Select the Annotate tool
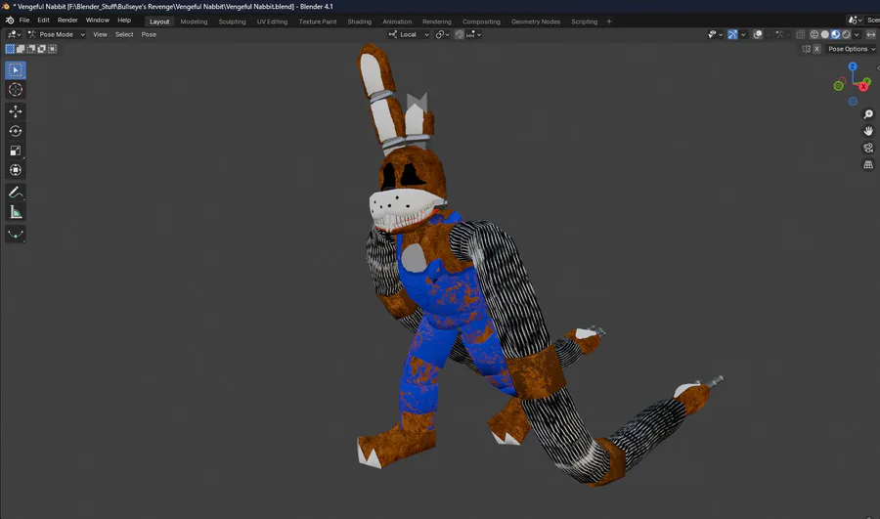The height and width of the screenshot is (519, 880). pos(15,193)
